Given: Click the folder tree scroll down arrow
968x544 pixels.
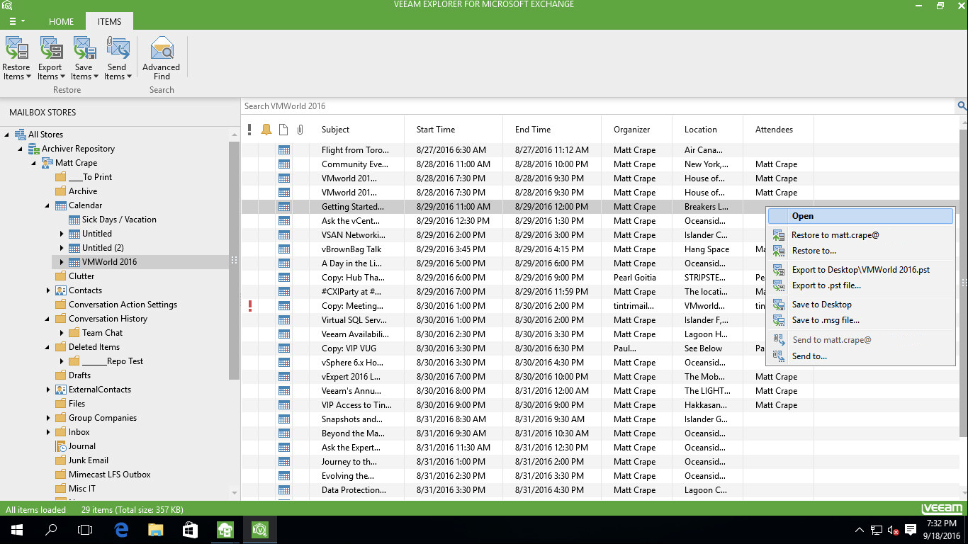Looking at the screenshot, I should pyautogui.click(x=235, y=493).
